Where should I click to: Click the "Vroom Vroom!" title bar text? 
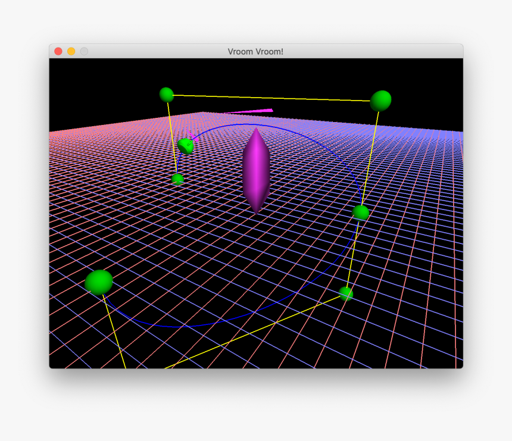pos(255,52)
